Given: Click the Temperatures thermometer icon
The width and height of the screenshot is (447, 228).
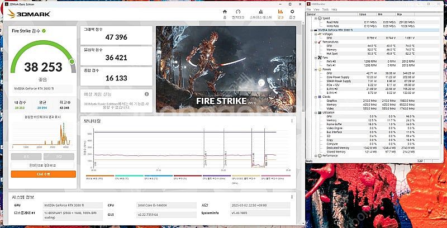Looking at the screenshot, I should pyautogui.click(x=320, y=42).
